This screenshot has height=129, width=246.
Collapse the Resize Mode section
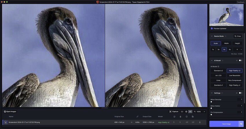pos(212,36)
